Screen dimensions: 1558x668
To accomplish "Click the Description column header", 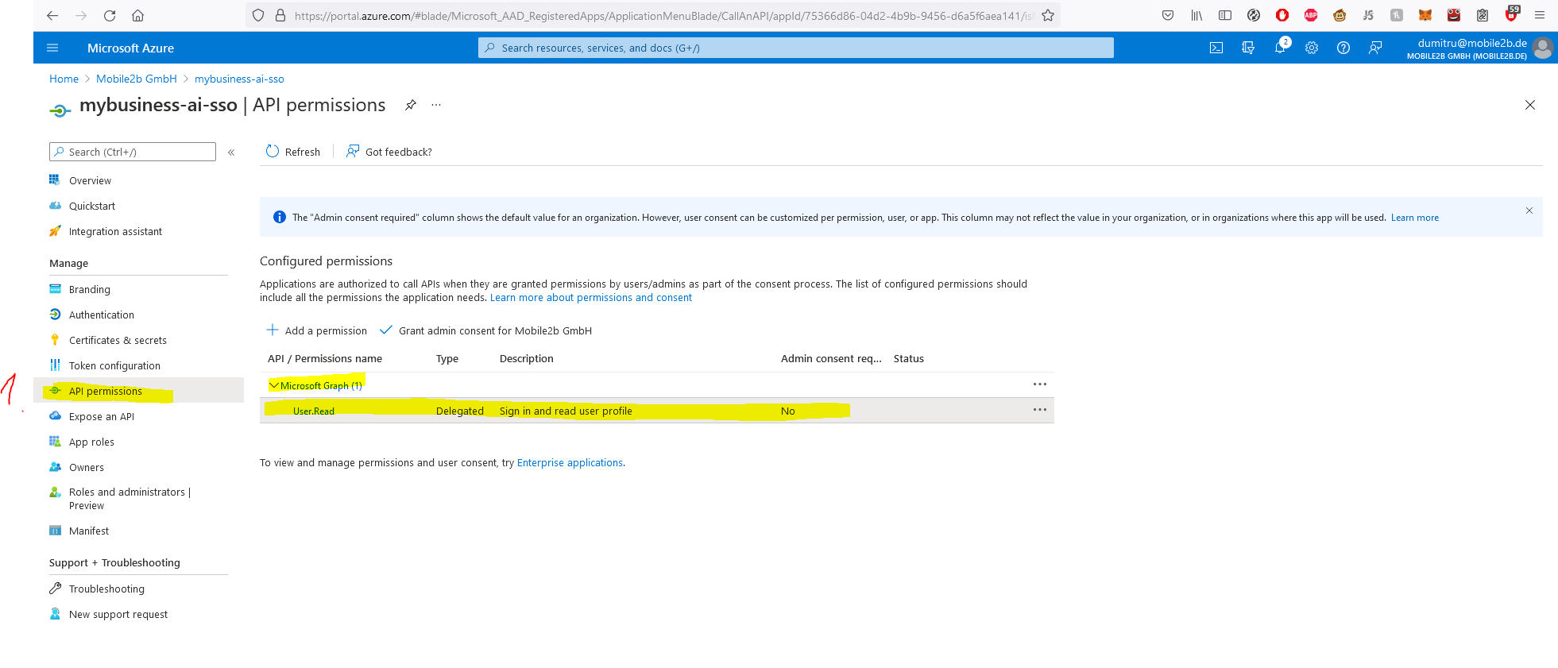I will 526,358.
